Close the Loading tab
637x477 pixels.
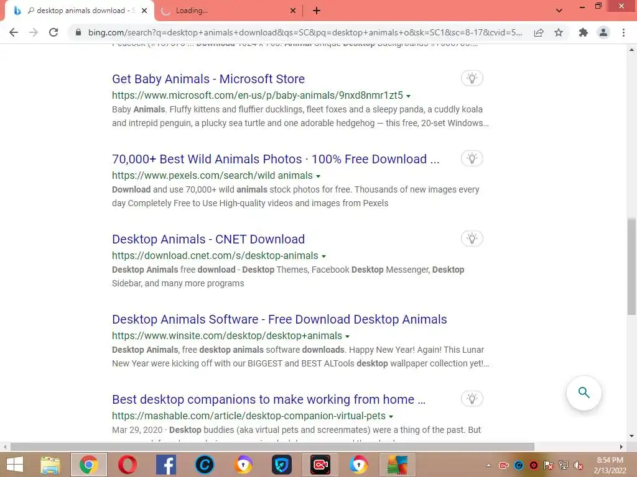click(293, 11)
